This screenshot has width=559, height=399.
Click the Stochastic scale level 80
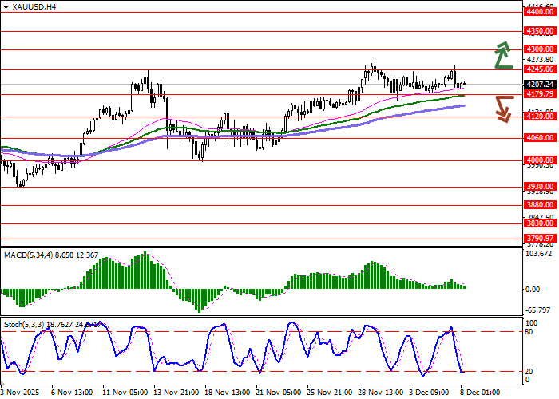pyautogui.click(x=529, y=332)
